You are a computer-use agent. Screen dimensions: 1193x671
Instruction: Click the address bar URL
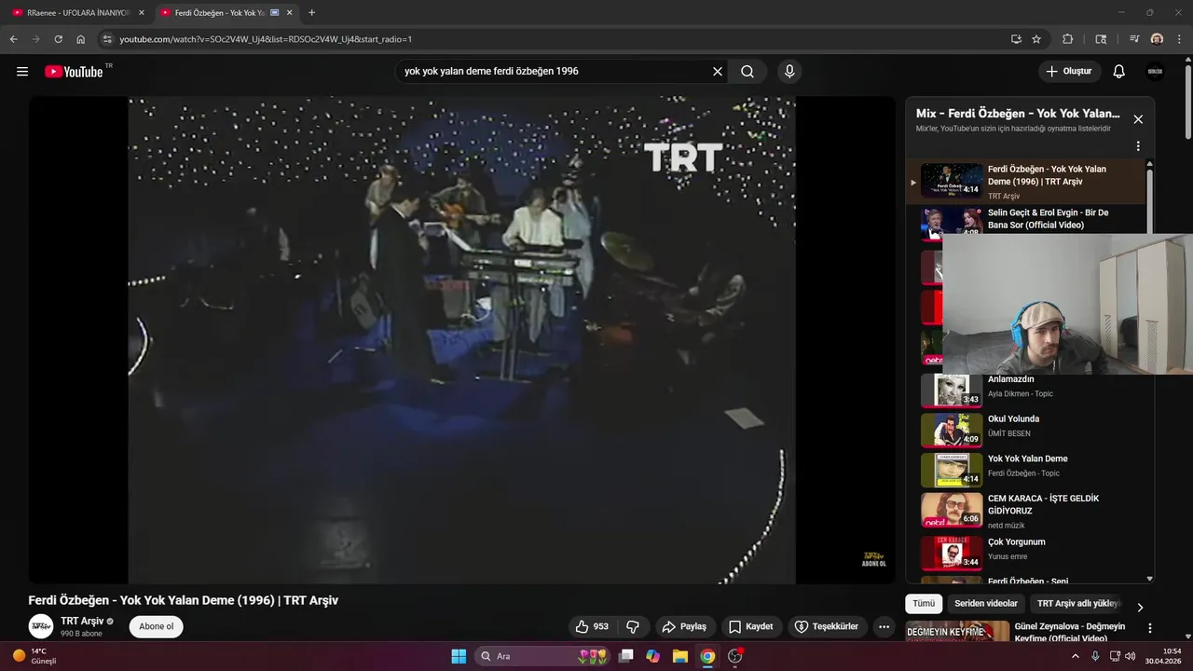tap(266, 39)
